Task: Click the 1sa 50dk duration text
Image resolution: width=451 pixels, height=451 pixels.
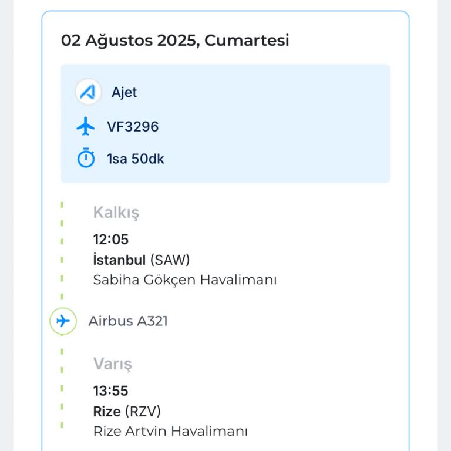Action: point(136,159)
